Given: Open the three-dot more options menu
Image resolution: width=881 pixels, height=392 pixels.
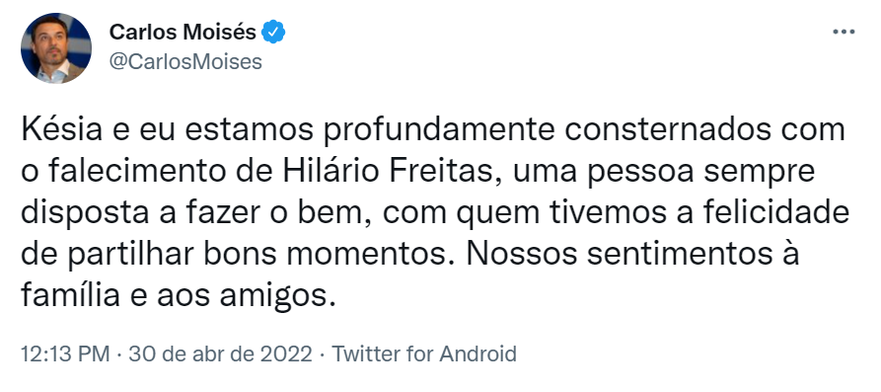Looking at the screenshot, I should (843, 32).
